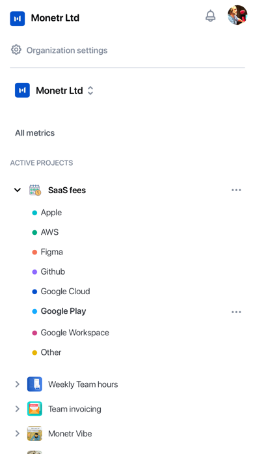The width and height of the screenshot is (255, 454).
Task: Open the more options dots for SaaS fees
Action: [236, 190]
